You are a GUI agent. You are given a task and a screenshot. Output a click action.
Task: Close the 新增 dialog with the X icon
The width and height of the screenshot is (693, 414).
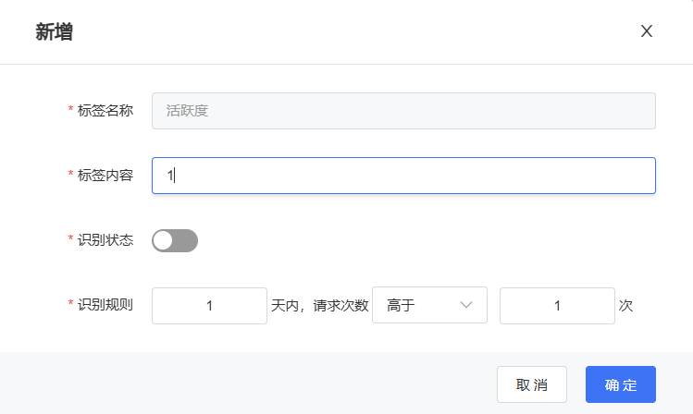coord(647,30)
